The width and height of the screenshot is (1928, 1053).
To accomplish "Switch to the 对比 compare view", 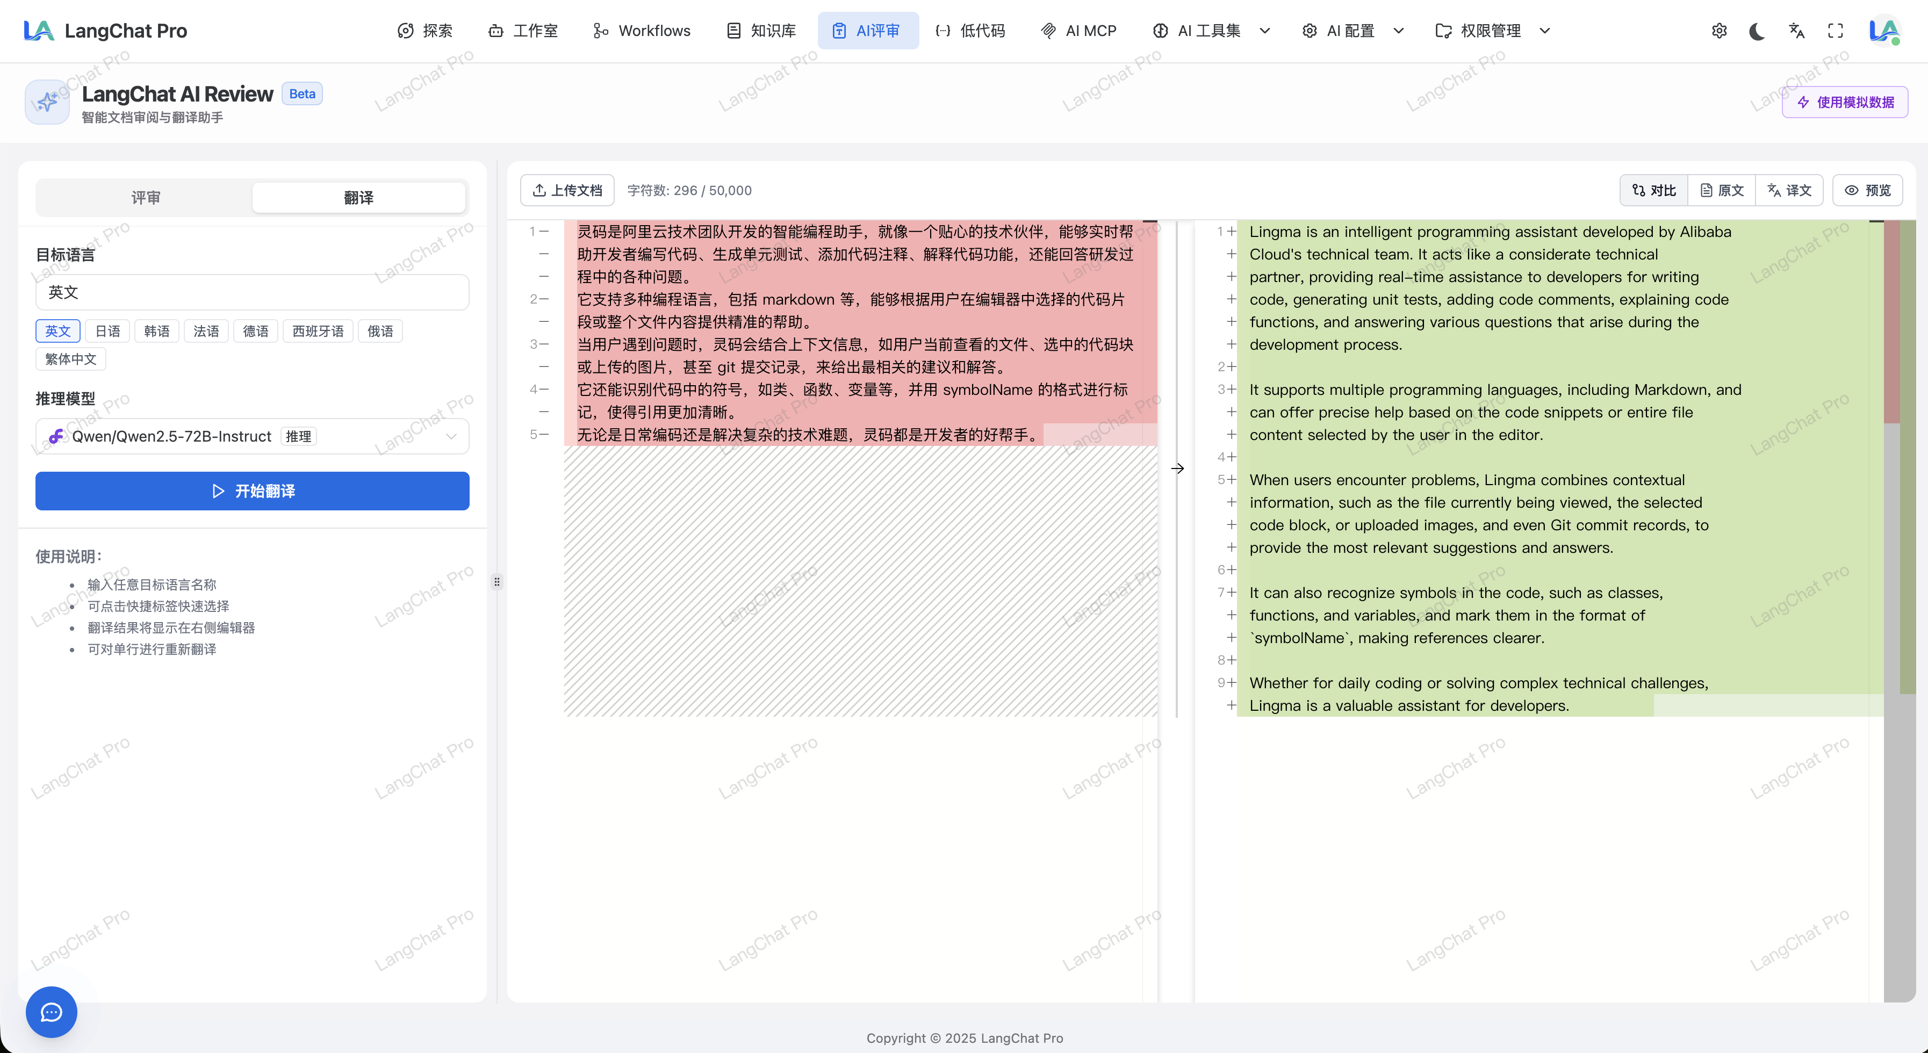I will click(1654, 190).
